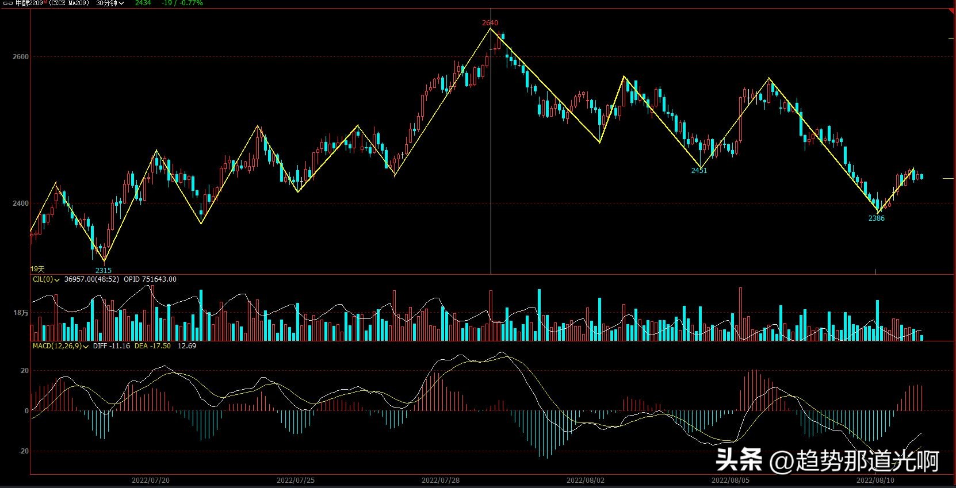Click the link icon beside 甲醇2209

[8, 3]
